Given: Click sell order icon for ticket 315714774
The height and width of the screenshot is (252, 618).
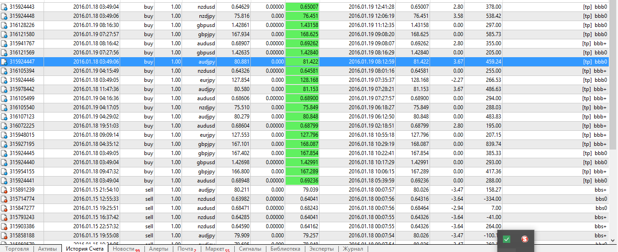Looking at the screenshot, I should tap(4, 199).
